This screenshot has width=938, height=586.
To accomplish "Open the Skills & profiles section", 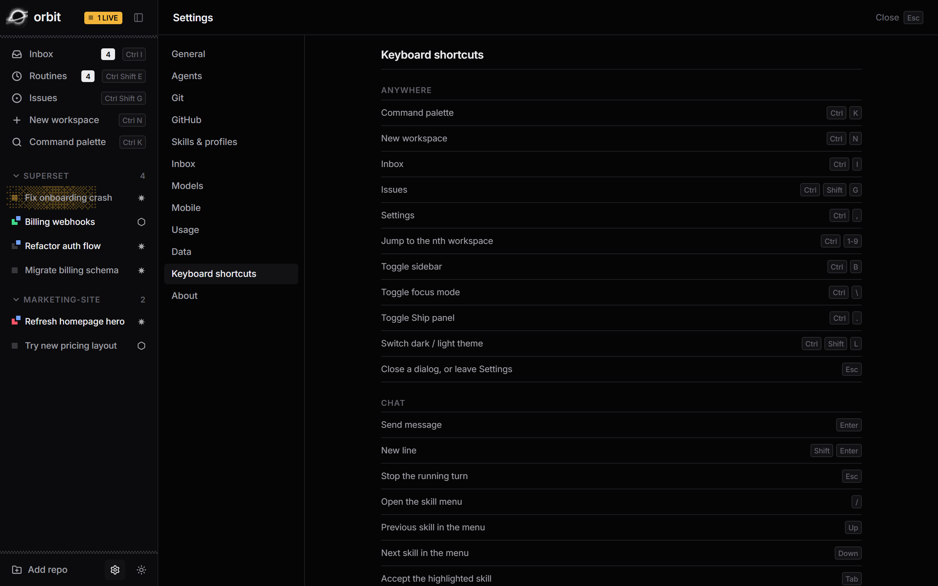I will [x=231, y=142].
